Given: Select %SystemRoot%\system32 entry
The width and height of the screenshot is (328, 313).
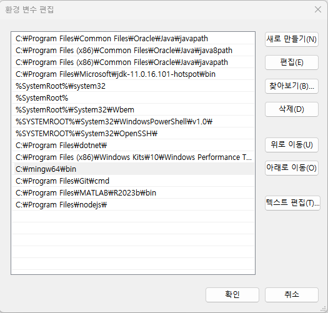Looking at the screenshot, I should 133,86.
